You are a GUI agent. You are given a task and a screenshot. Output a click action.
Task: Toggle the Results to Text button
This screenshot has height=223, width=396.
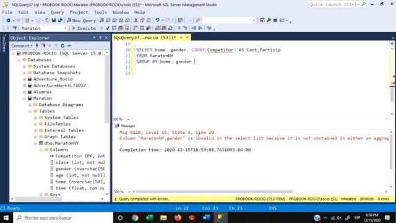tap(157, 28)
